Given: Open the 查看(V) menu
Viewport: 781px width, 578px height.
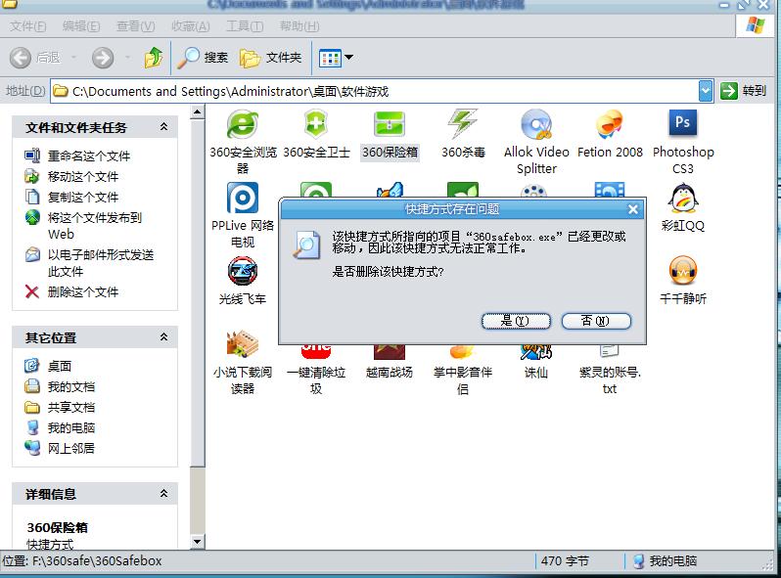Looking at the screenshot, I should (135, 25).
